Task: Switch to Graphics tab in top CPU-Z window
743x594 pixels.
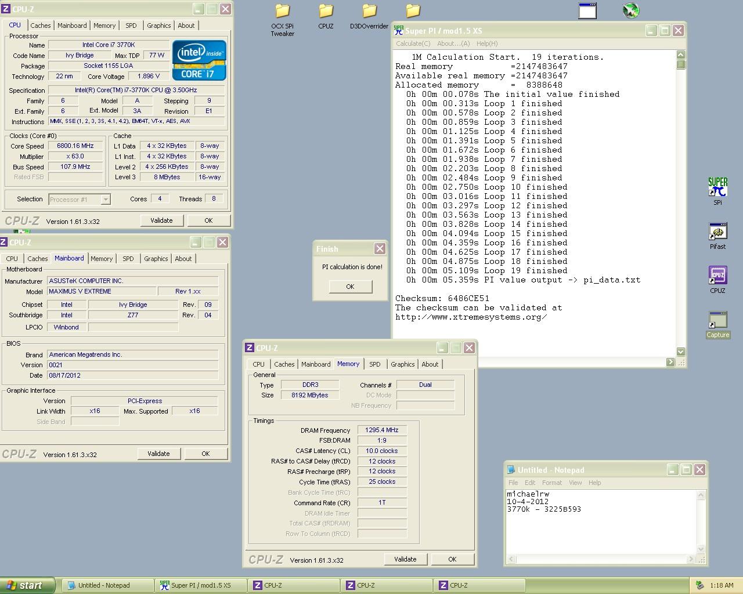Action: 158,26
